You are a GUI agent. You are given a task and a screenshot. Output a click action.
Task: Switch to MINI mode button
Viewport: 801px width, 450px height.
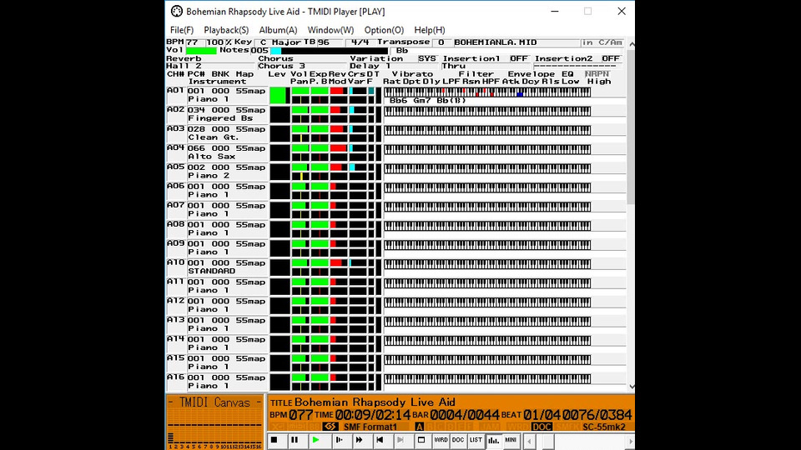pyautogui.click(x=511, y=440)
